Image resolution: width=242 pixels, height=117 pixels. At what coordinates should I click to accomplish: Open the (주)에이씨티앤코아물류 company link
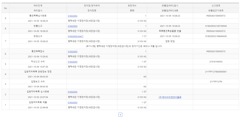(x=170, y=97)
